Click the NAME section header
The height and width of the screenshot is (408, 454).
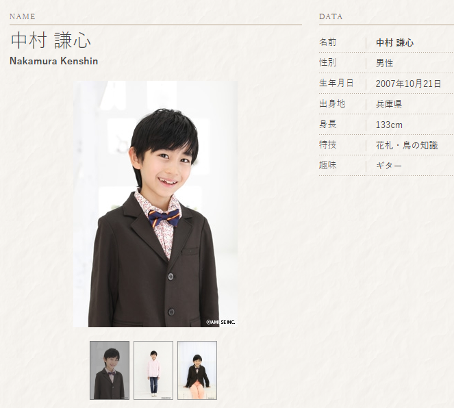[23, 16]
